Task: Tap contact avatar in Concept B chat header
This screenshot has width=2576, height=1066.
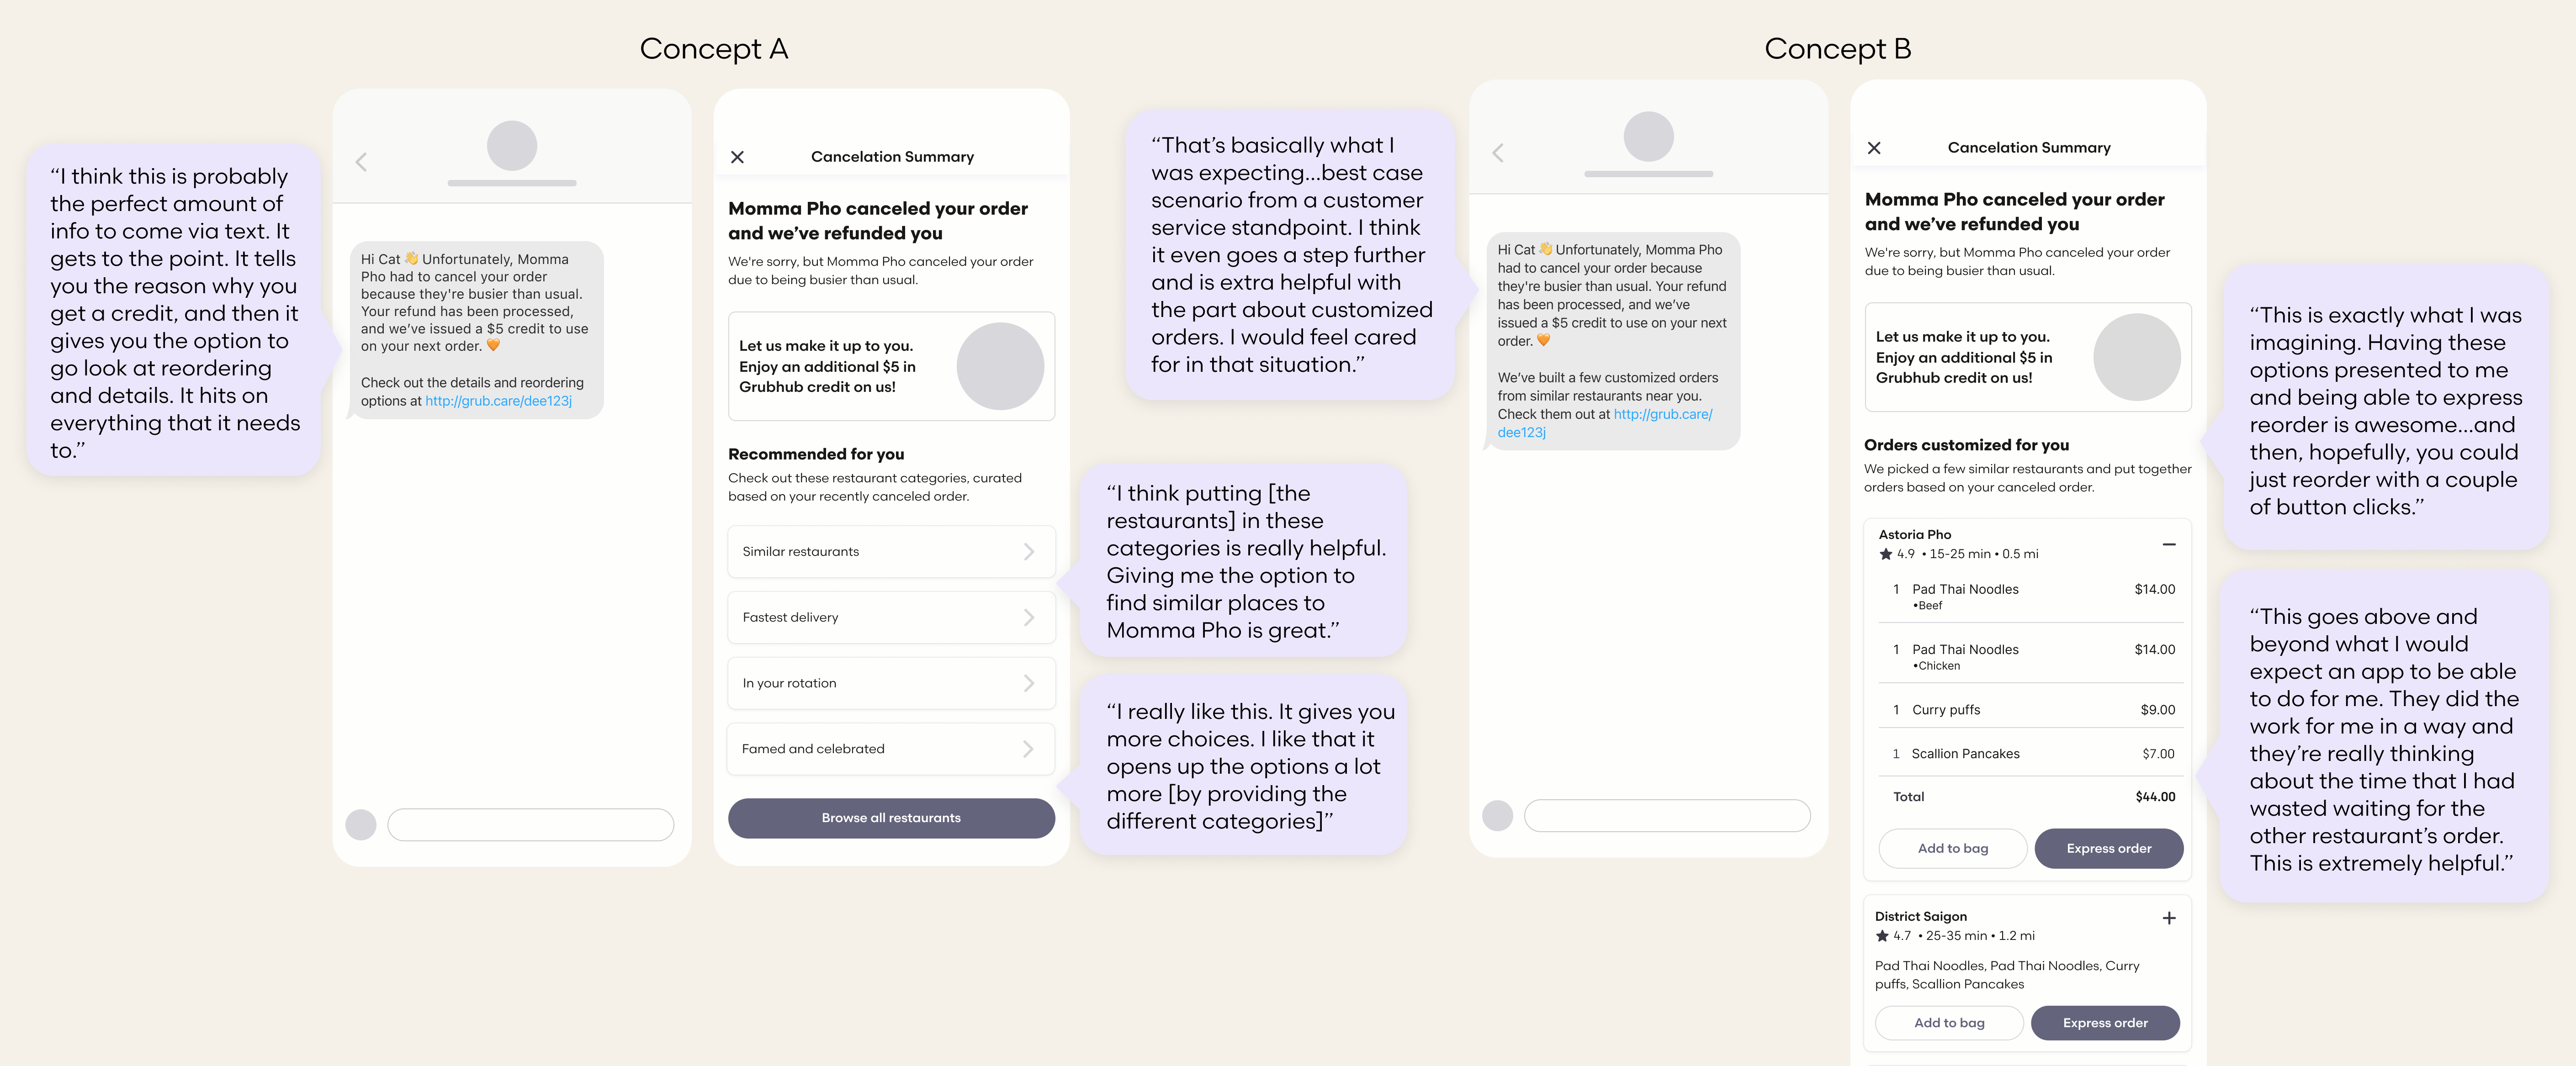Action: coord(1648,137)
